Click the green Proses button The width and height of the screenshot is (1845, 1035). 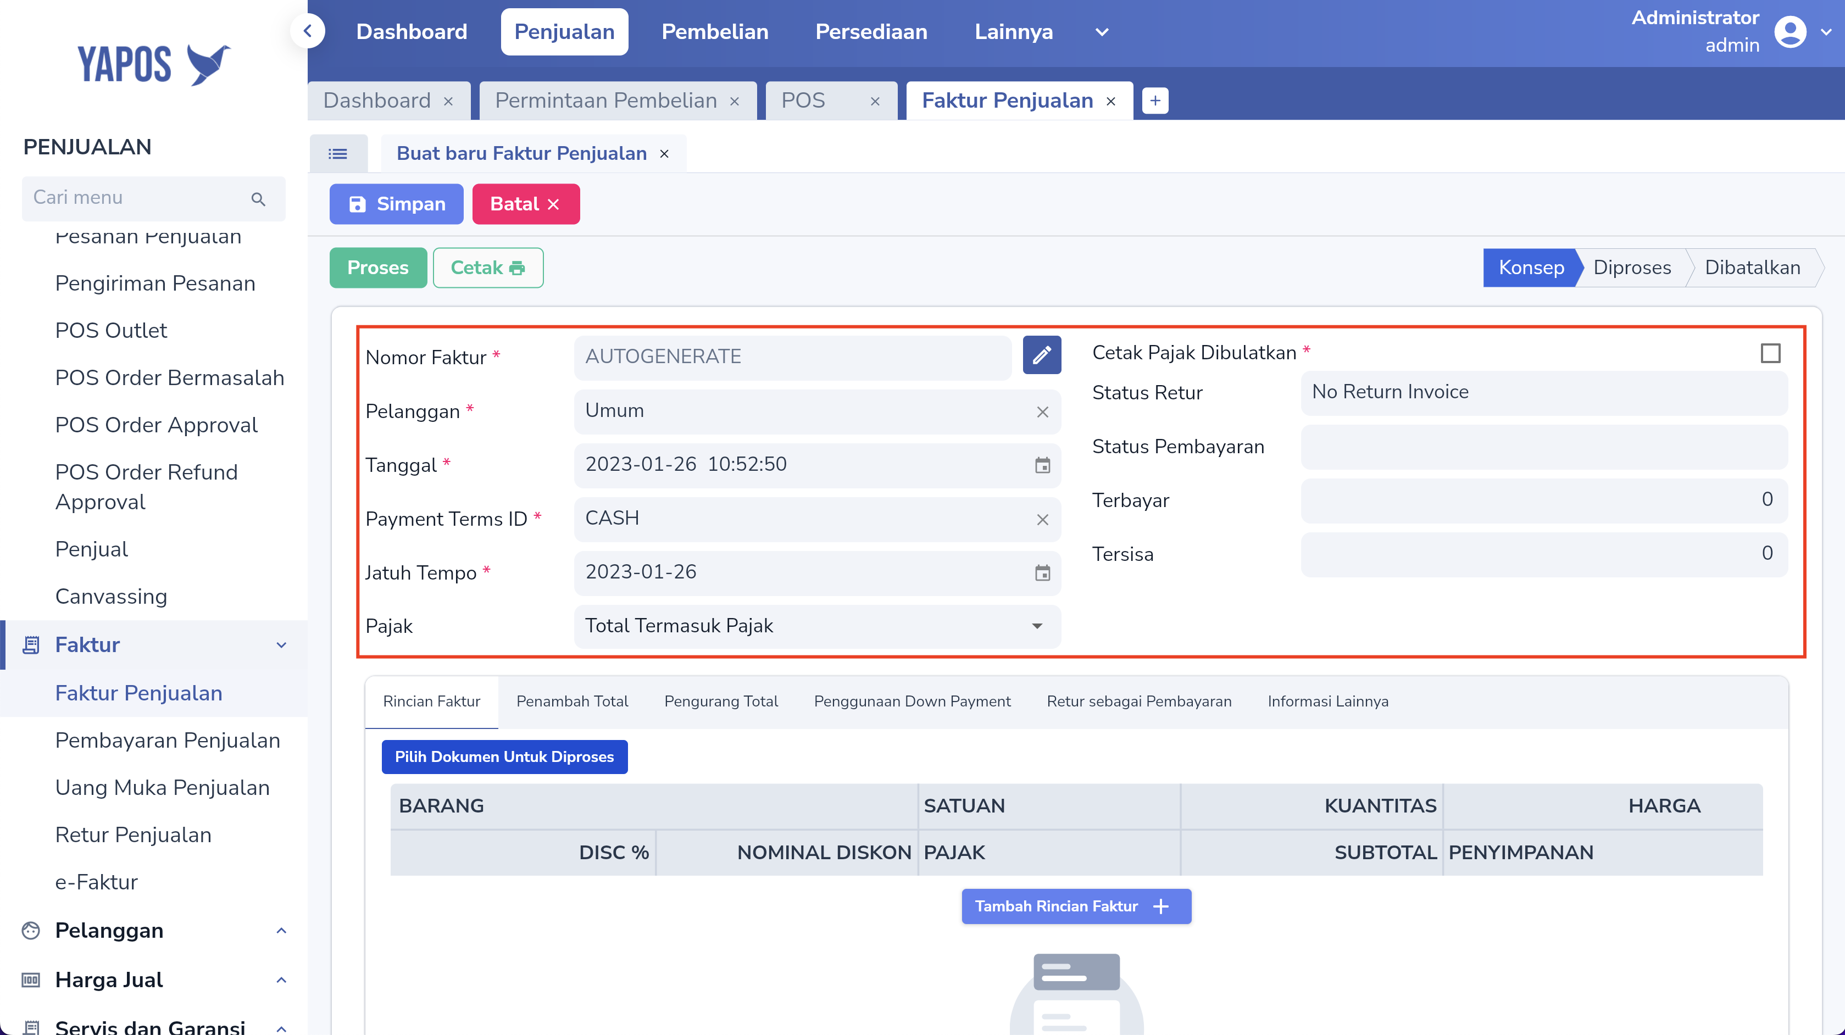[x=377, y=268]
